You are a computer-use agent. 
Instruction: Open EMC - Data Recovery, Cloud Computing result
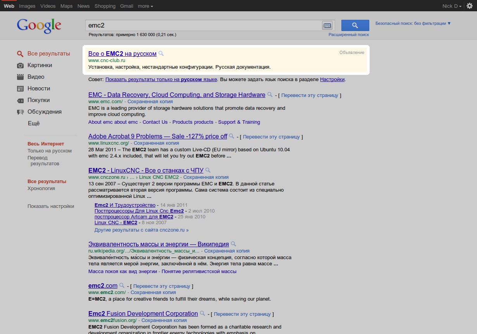point(177,95)
